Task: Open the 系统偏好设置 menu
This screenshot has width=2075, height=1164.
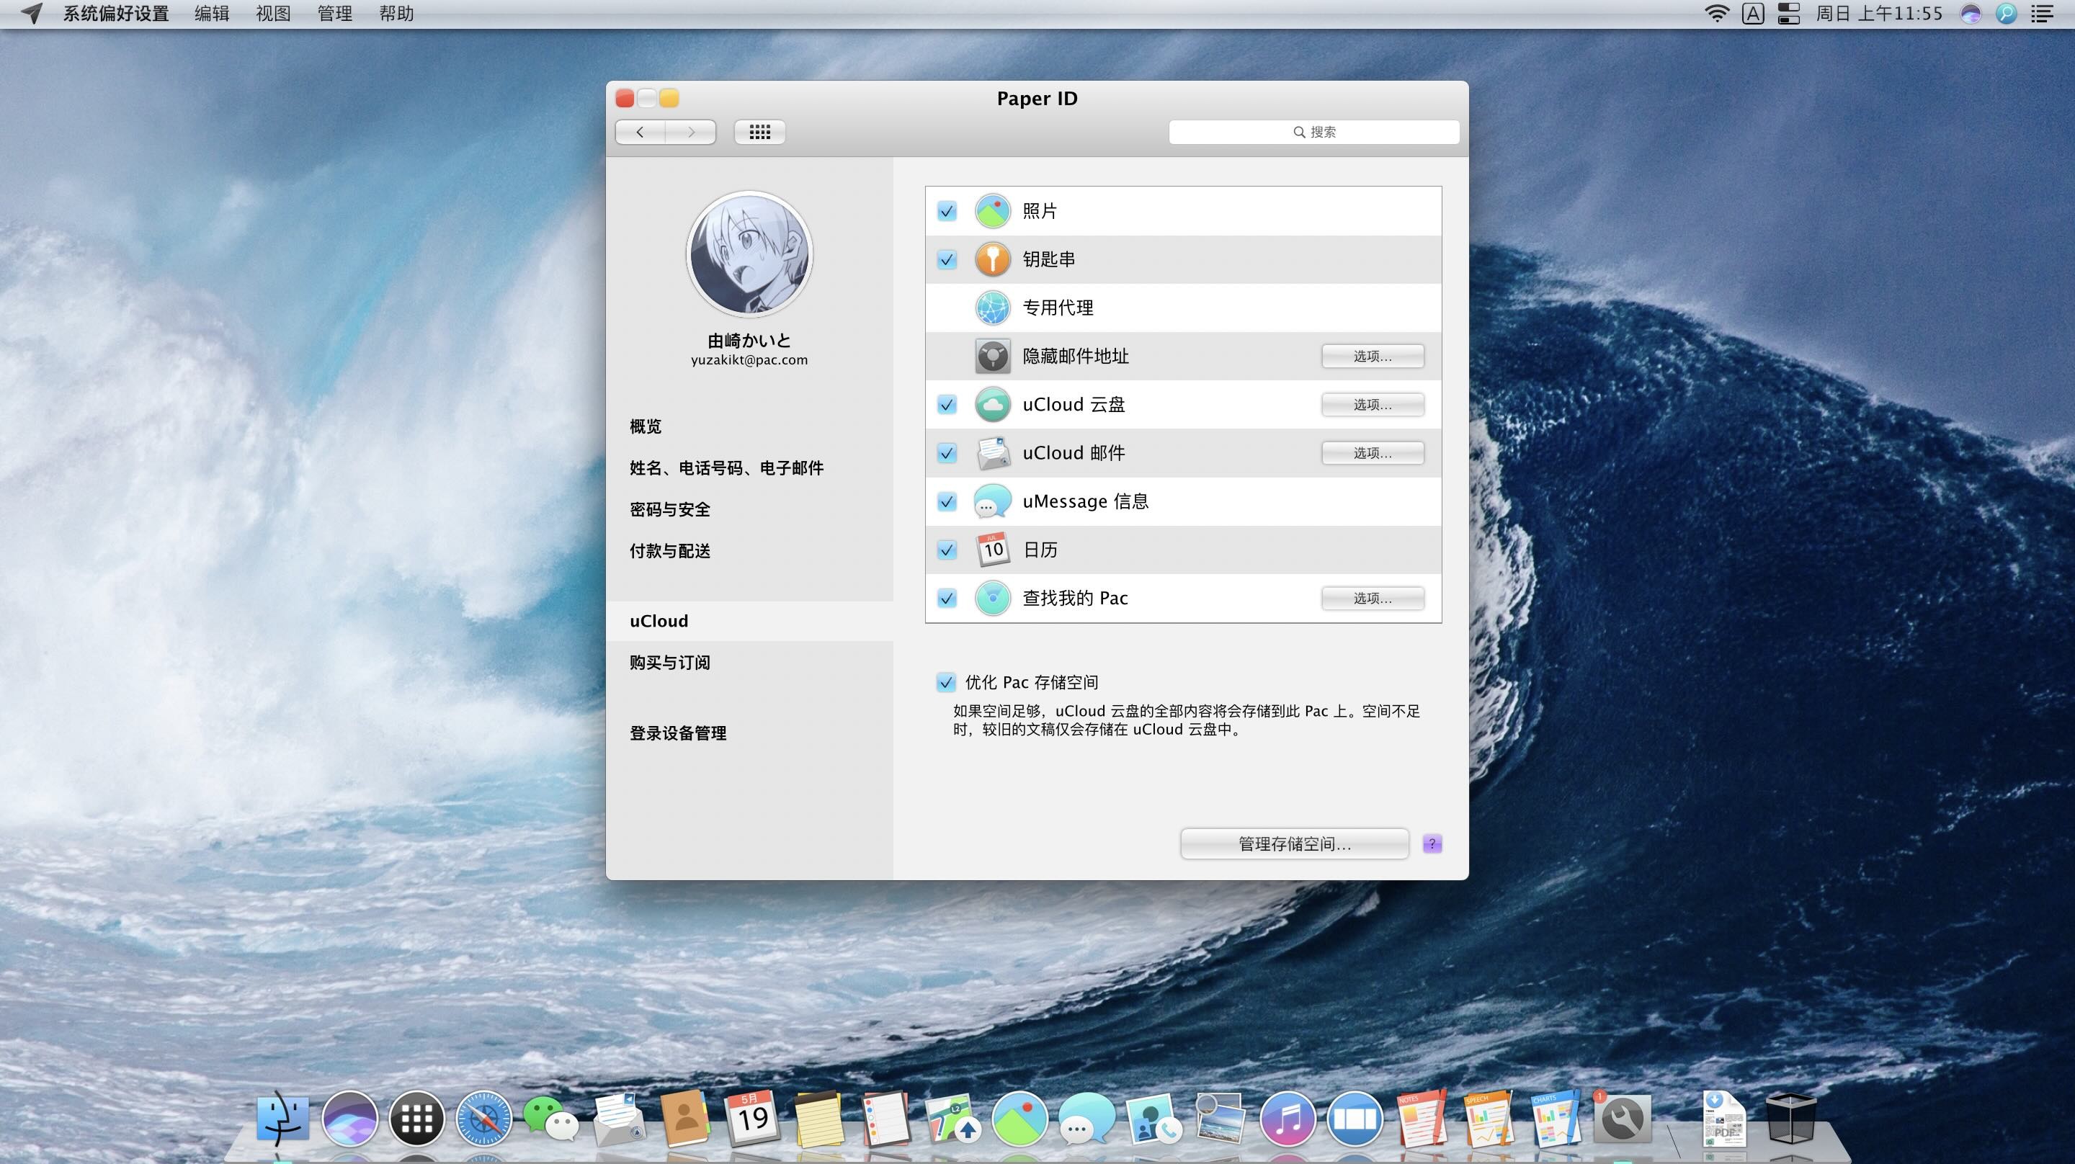Action: [x=116, y=14]
